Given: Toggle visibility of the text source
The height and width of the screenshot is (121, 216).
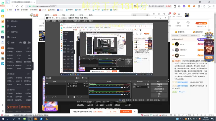Looking at the screenshot, I should tap(85, 84).
